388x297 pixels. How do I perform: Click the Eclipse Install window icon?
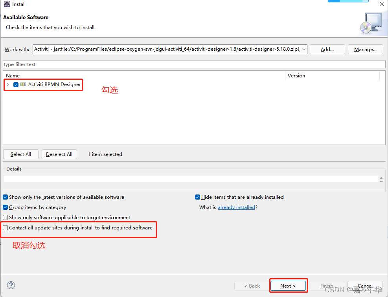(7, 4)
